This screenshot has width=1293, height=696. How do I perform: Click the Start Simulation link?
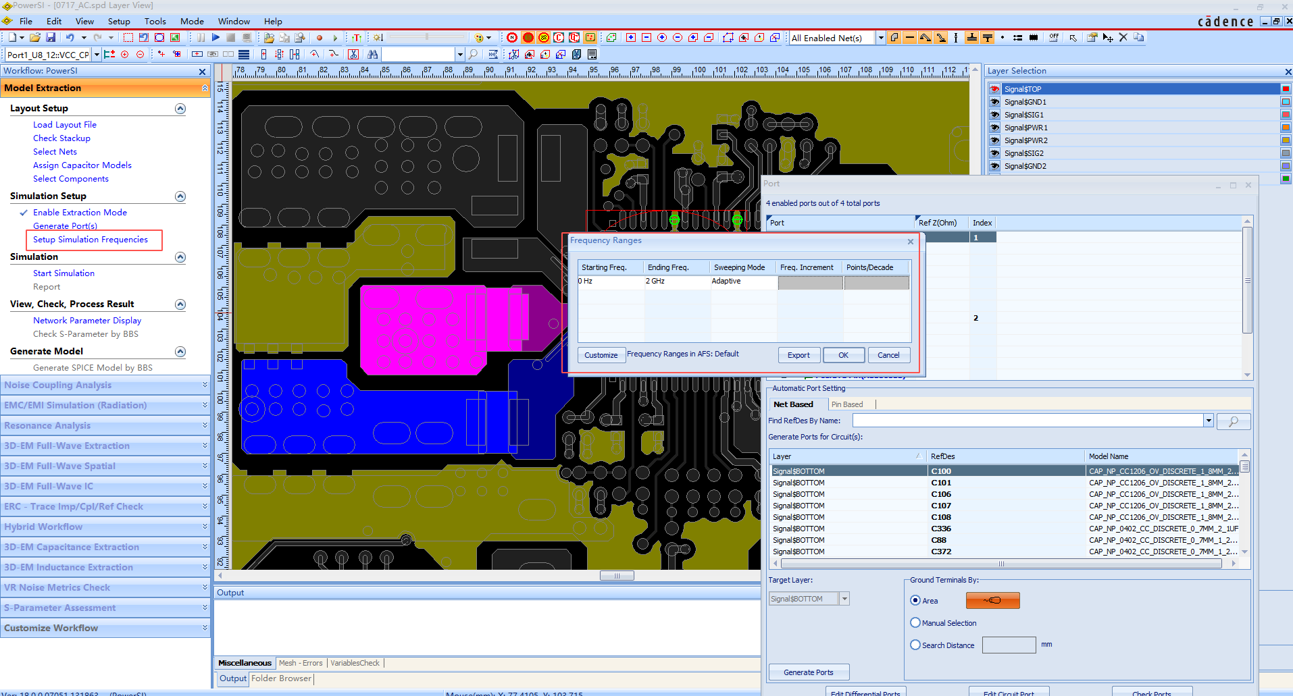64,273
